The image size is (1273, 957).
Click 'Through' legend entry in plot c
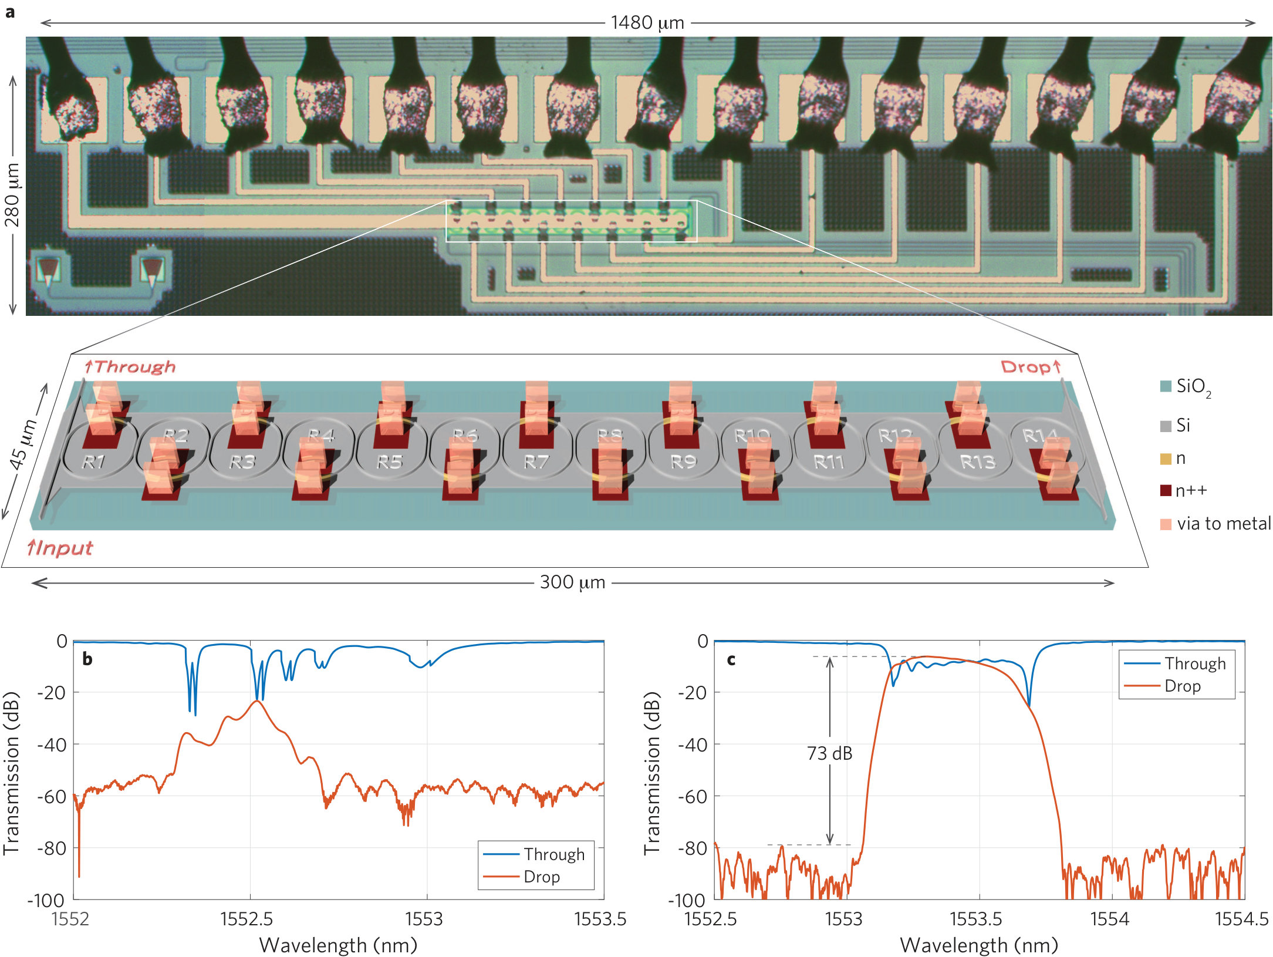(1176, 663)
